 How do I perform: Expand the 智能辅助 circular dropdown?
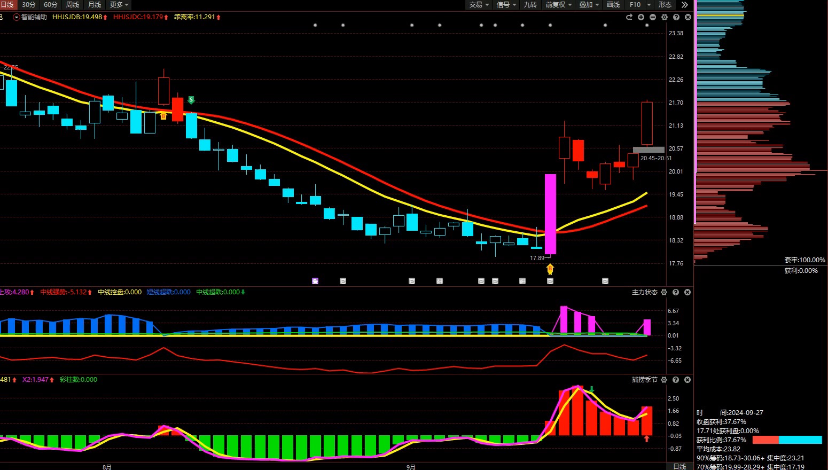pos(16,17)
